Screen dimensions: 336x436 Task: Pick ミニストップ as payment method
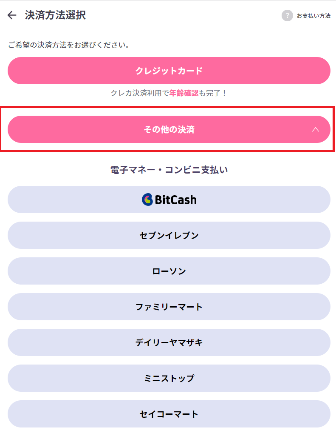[x=169, y=378]
